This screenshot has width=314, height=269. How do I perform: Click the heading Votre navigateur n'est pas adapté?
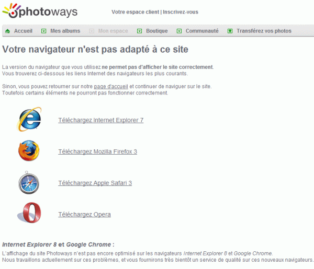[x=95, y=50]
